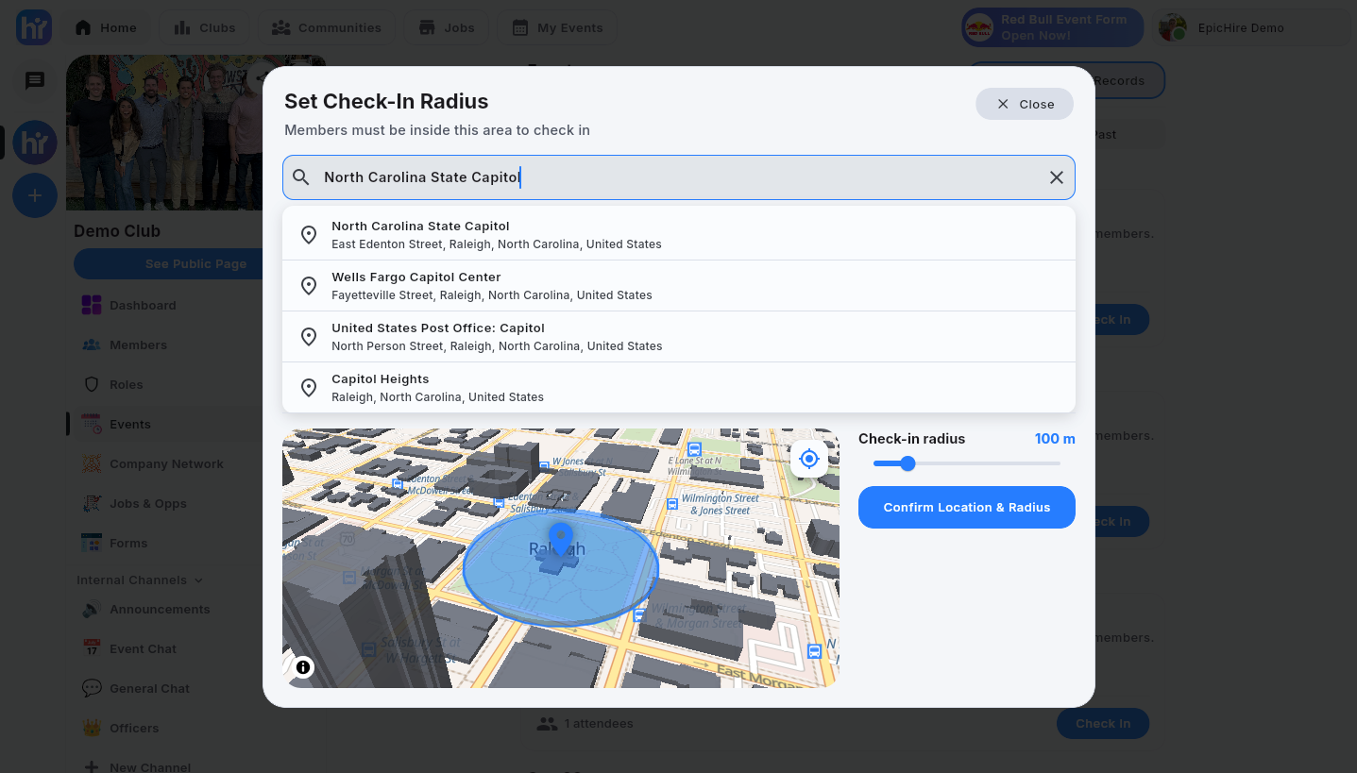
Task: Choose North Carolina State Capitol suggestion
Action: coord(679,235)
